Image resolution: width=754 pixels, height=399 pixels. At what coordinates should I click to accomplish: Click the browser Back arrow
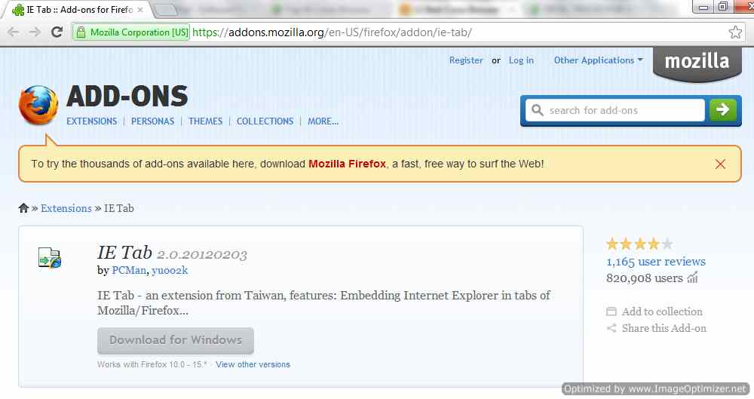(14, 32)
